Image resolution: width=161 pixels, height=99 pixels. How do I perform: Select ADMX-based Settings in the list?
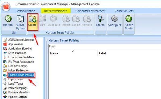[21, 40]
